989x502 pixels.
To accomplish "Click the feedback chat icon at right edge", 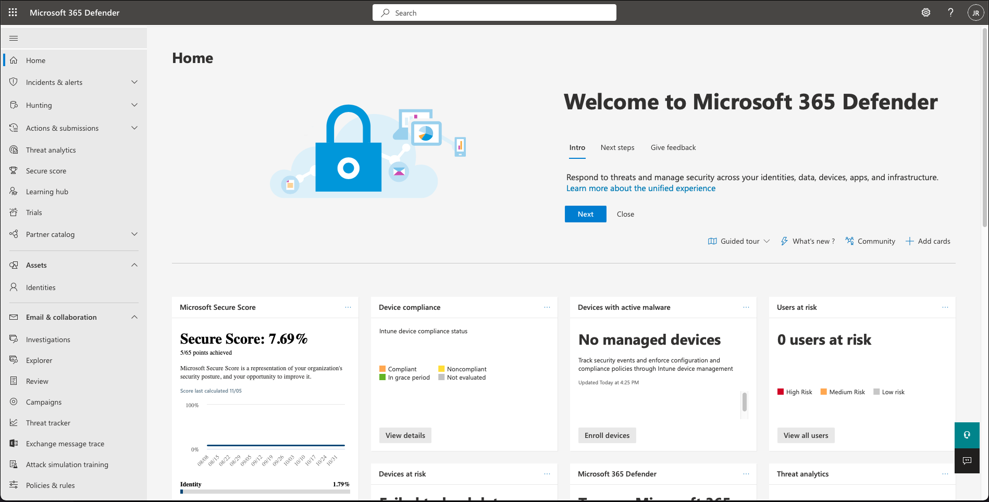I will pos(967,461).
